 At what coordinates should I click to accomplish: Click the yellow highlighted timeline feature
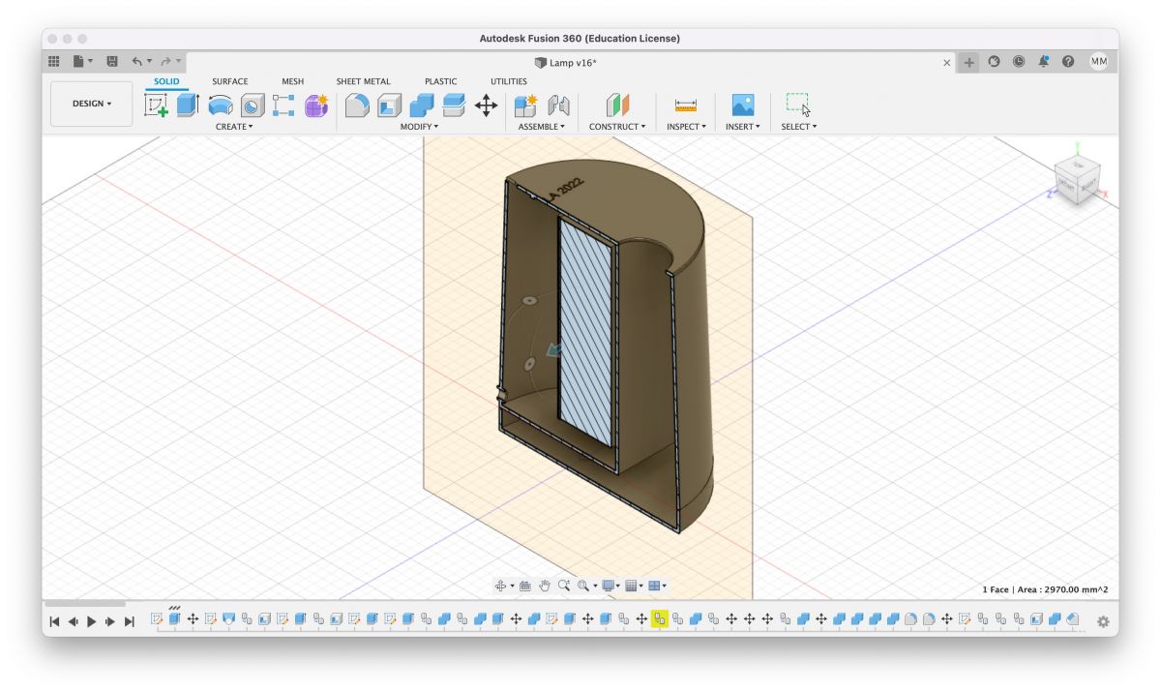[x=660, y=618]
